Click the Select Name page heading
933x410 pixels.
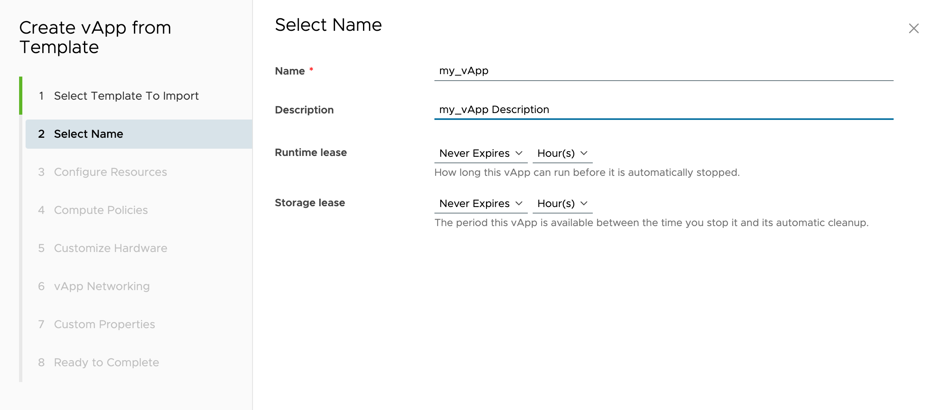coord(328,25)
